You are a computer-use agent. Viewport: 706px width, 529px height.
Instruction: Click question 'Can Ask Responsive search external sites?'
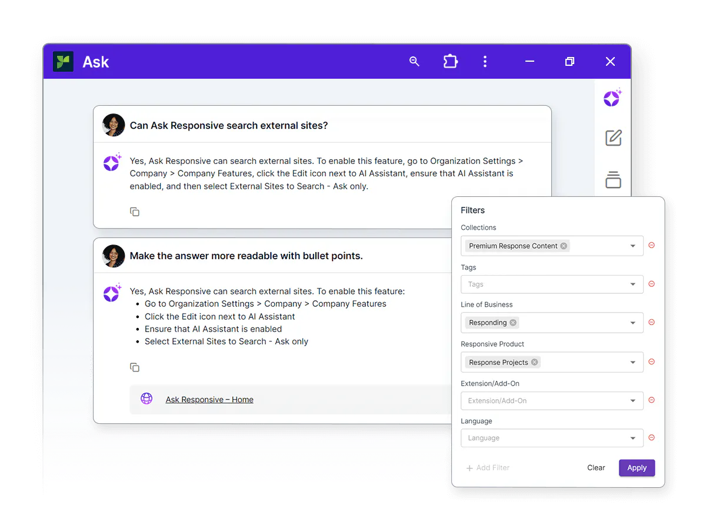pos(229,125)
